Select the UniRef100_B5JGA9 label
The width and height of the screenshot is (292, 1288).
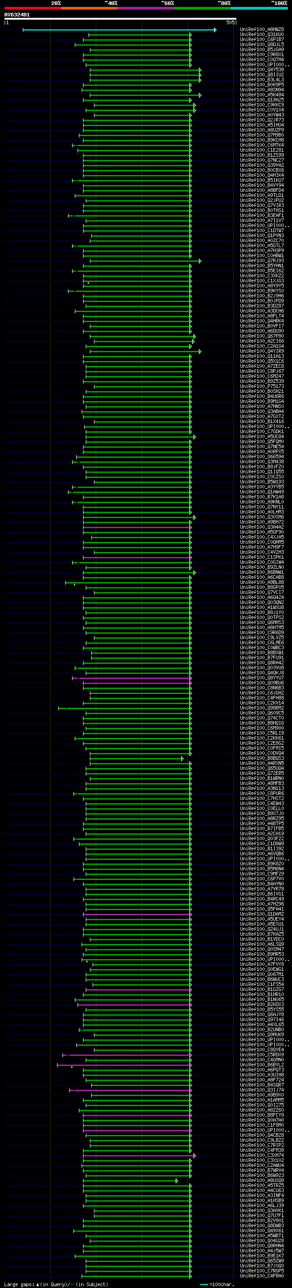(x=262, y=49)
